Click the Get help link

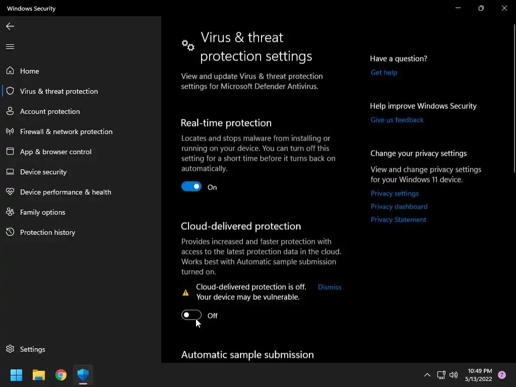384,73
